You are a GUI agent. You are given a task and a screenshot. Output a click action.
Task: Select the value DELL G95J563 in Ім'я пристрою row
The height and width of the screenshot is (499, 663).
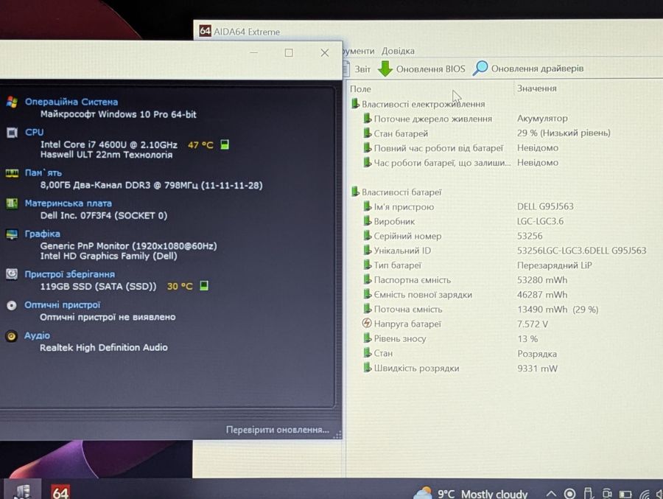(x=545, y=206)
